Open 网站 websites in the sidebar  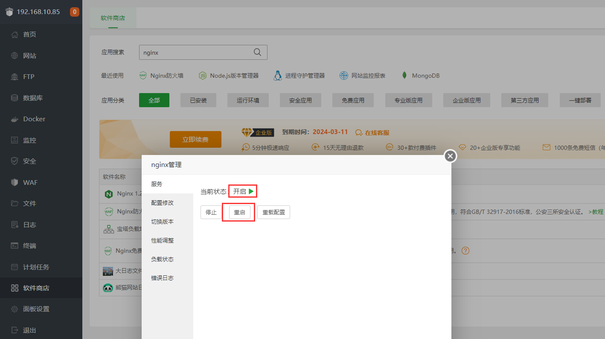pos(41,56)
